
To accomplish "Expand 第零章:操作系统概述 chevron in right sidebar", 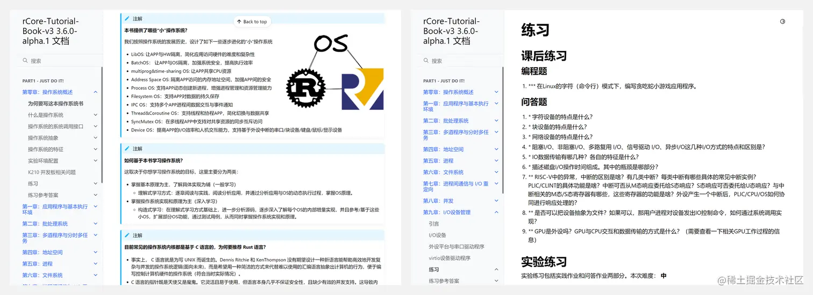I will point(496,92).
